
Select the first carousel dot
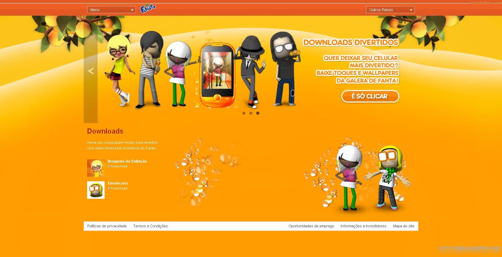point(244,113)
